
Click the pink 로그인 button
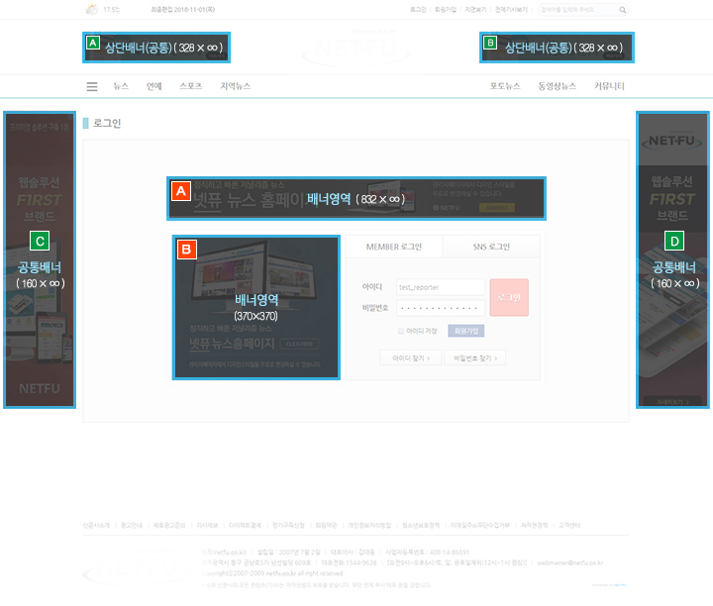point(509,297)
